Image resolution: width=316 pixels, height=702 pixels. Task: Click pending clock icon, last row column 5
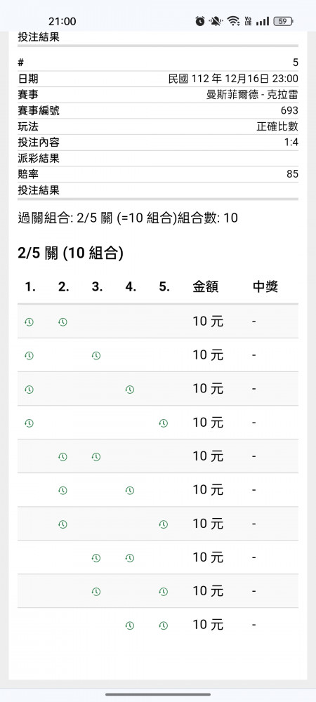[x=164, y=625]
